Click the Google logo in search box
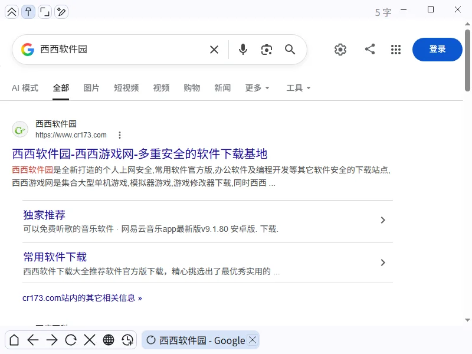The image size is (472, 354). [x=28, y=50]
